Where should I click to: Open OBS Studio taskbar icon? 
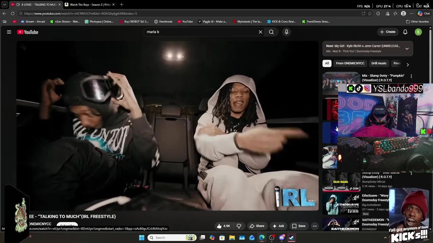(272, 238)
